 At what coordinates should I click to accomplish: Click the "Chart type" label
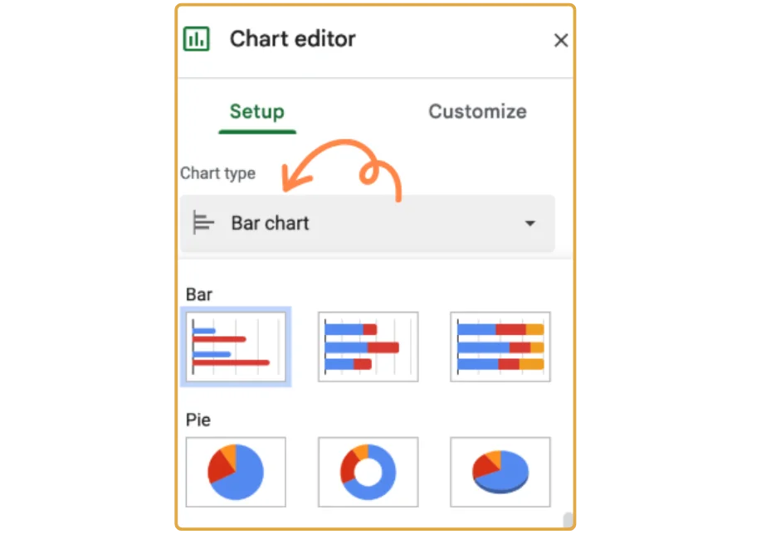point(217,173)
